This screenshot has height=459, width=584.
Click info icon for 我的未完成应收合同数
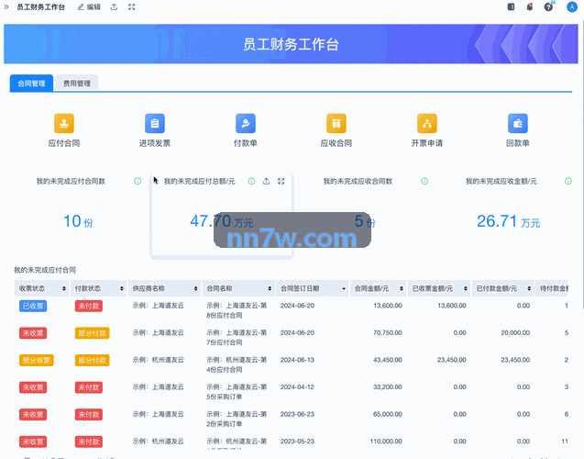[x=424, y=181]
